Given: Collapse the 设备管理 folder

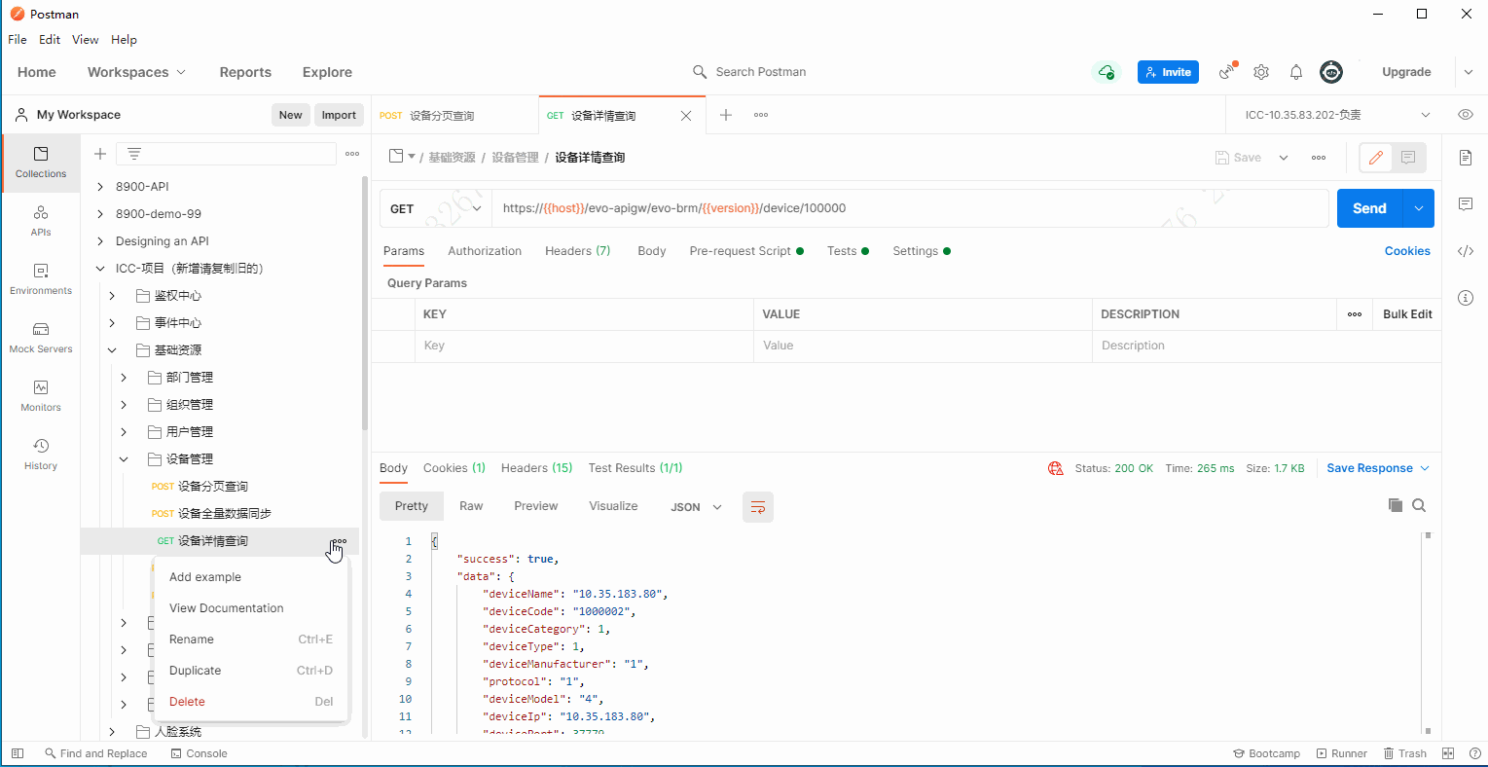Looking at the screenshot, I should pyautogui.click(x=124, y=459).
